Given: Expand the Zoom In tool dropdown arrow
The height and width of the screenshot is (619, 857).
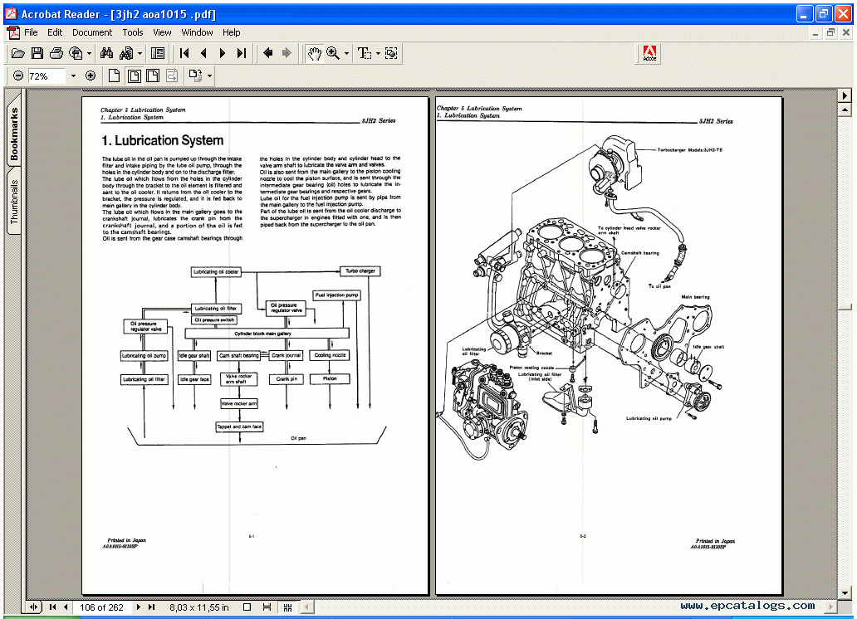Looking at the screenshot, I should tap(346, 53).
